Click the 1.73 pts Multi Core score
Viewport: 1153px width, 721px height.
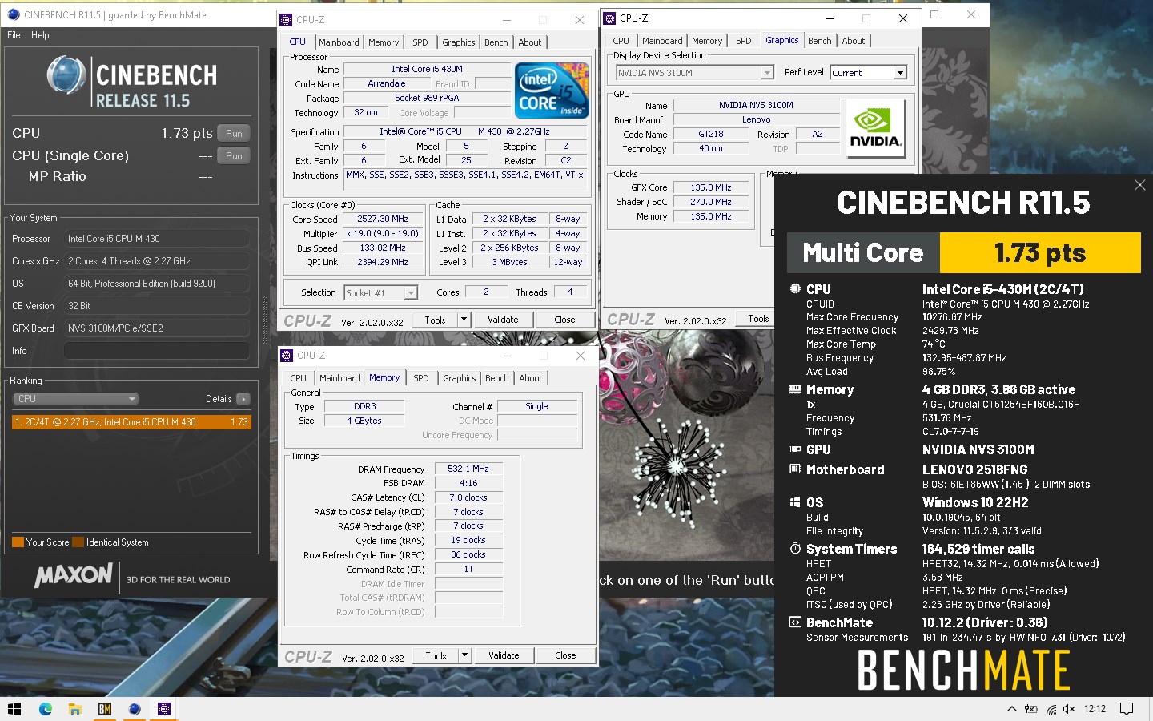(x=1040, y=253)
